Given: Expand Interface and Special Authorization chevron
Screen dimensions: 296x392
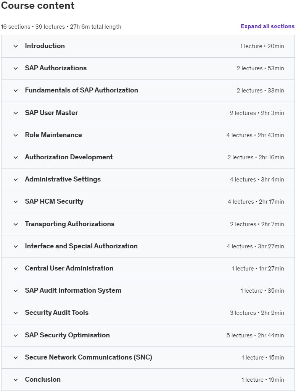Looking at the screenshot, I should 16,246.
